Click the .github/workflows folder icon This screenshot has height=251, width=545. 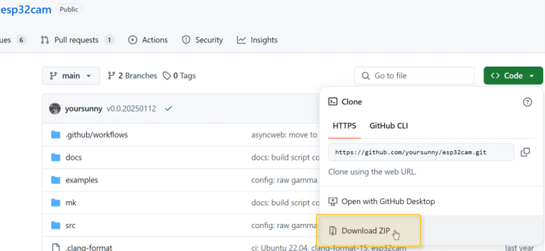coord(55,134)
